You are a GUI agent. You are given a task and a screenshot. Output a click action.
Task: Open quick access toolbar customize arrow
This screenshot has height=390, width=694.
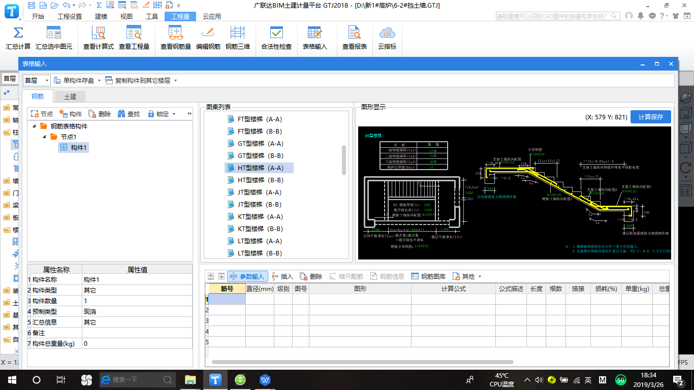[178, 6]
